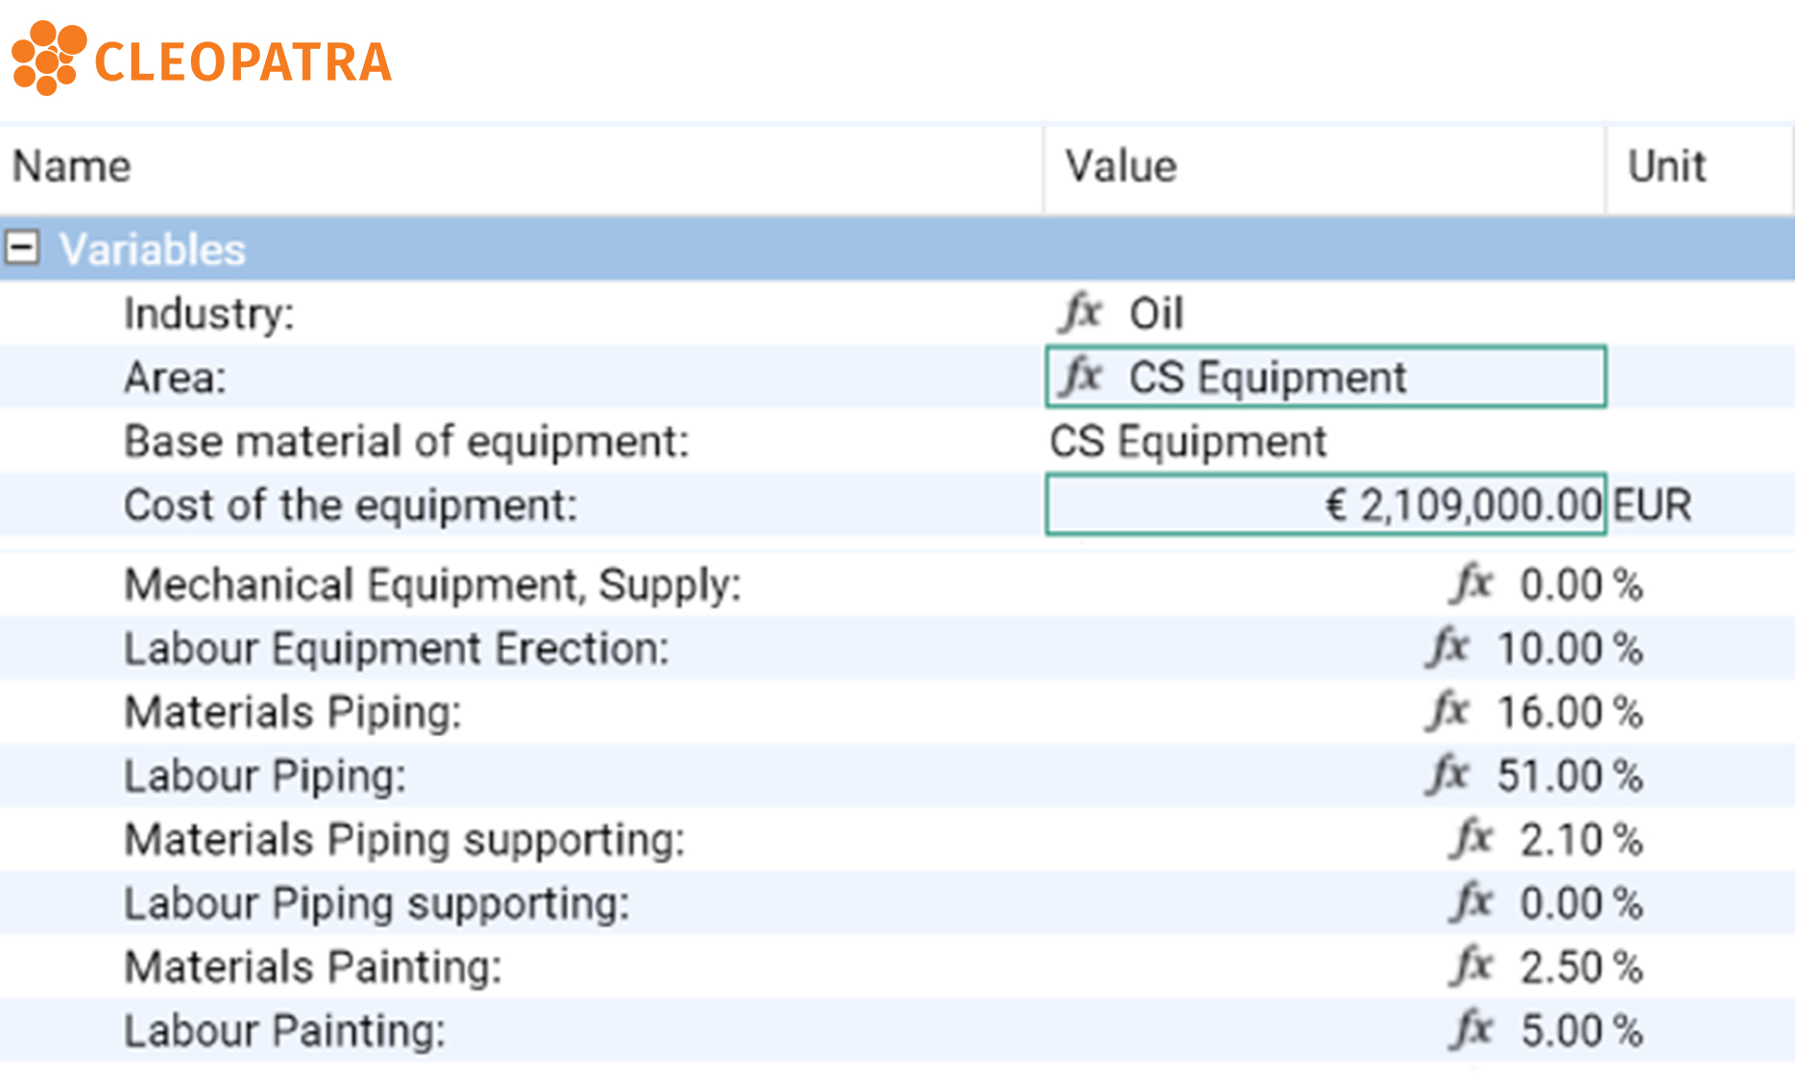The image size is (1795, 1077).
Task: Click the fx icon next to Materials Painting
Action: coord(1468,967)
